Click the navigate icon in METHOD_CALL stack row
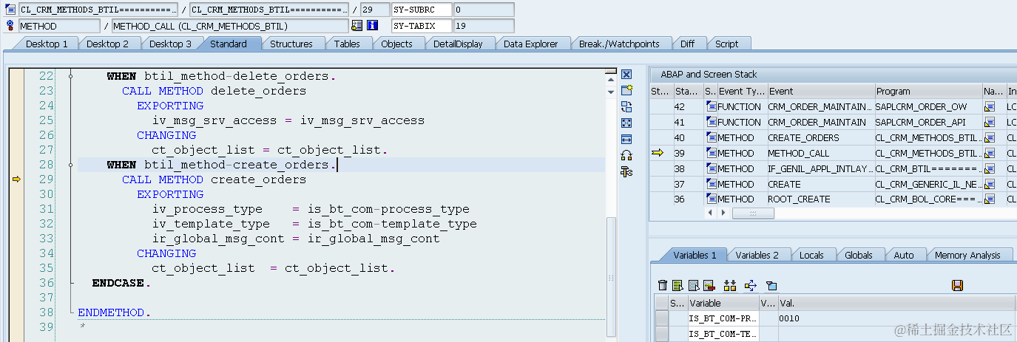Viewport: 1017px width, 342px height. (990, 154)
